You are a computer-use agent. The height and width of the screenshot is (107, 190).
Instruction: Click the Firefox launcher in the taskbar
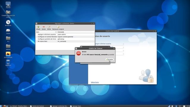(4, 106)
